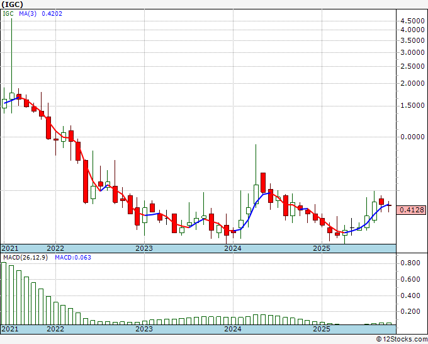The width and height of the screenshot is (428, 344).
Task: Click the 3.0000 price axis label
Action: [412, 52]
